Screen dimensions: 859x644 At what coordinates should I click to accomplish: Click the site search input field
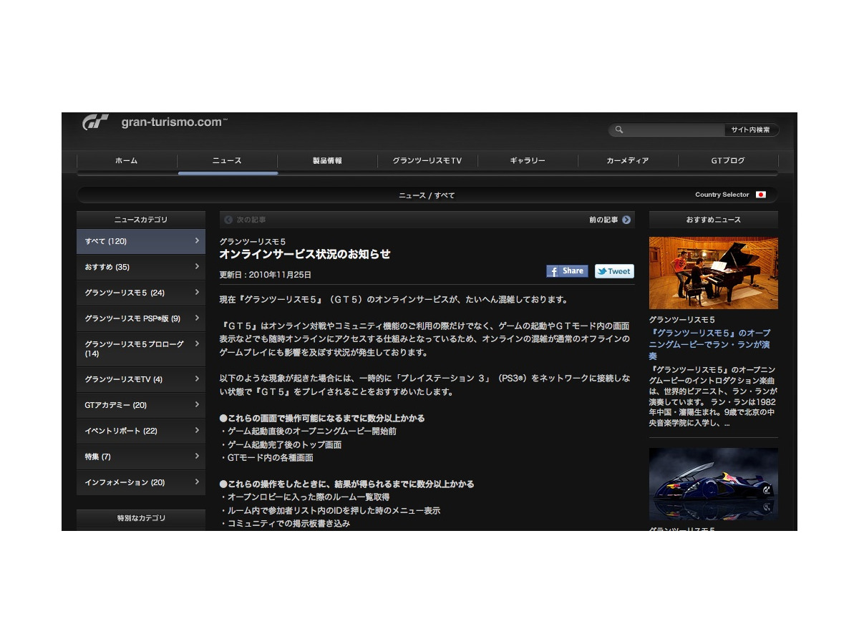click(673, 130)
